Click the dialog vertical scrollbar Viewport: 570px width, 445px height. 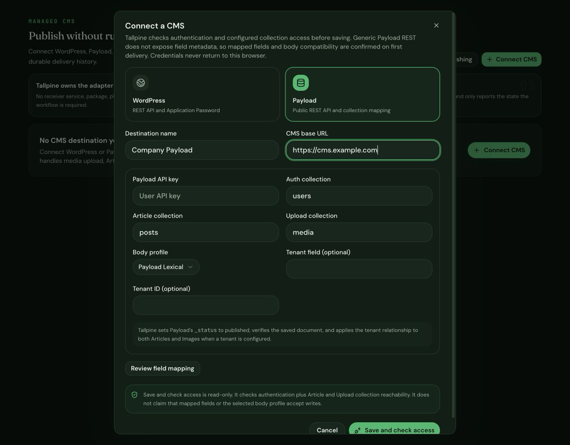453,216
